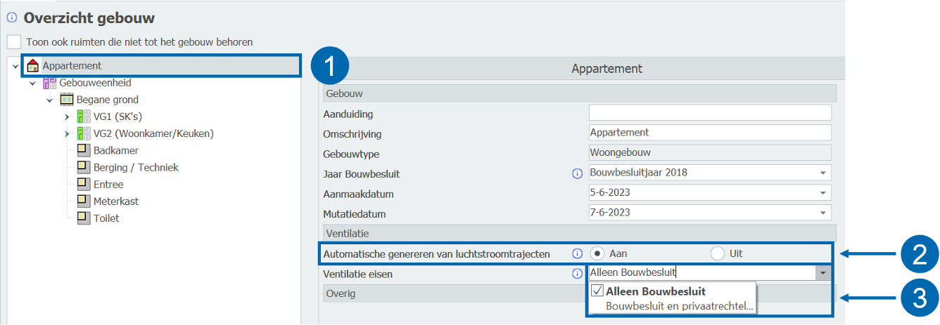Click info icon for Automatische genereren luchtstroomtrajecten

[x=578, y=253]
